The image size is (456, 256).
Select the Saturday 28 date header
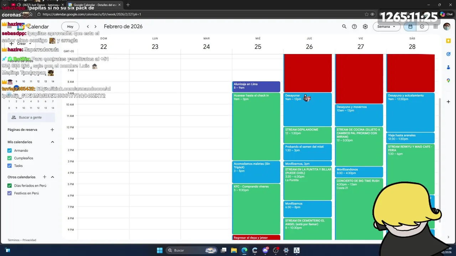coord(412,47)
